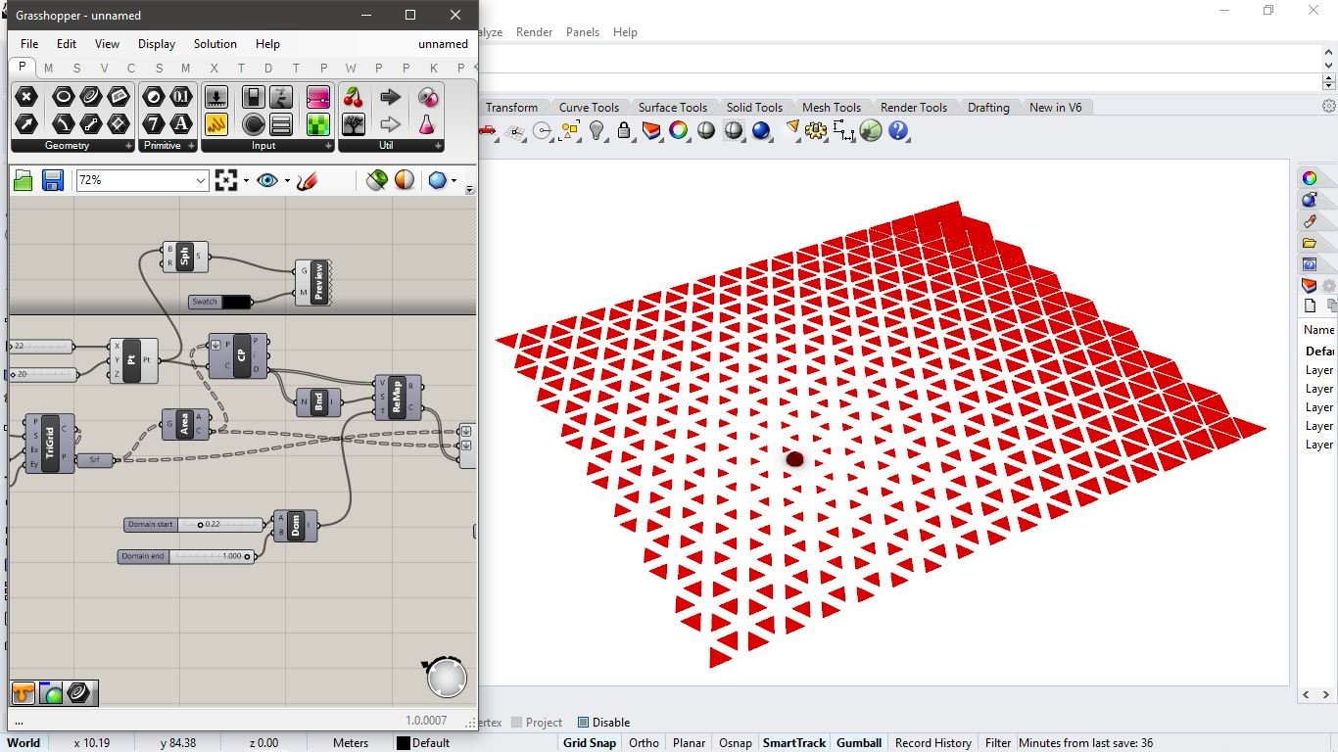Expand the Geometry category with its arrow
Viewport: 1338px width, 752px height.
click(x=127, y=145)
